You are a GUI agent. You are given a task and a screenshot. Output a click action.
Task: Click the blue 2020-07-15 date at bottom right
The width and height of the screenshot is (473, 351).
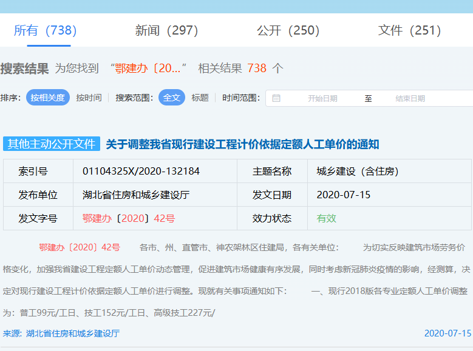[447, 333]
